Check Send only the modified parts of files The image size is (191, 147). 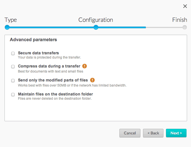point(13,81)
